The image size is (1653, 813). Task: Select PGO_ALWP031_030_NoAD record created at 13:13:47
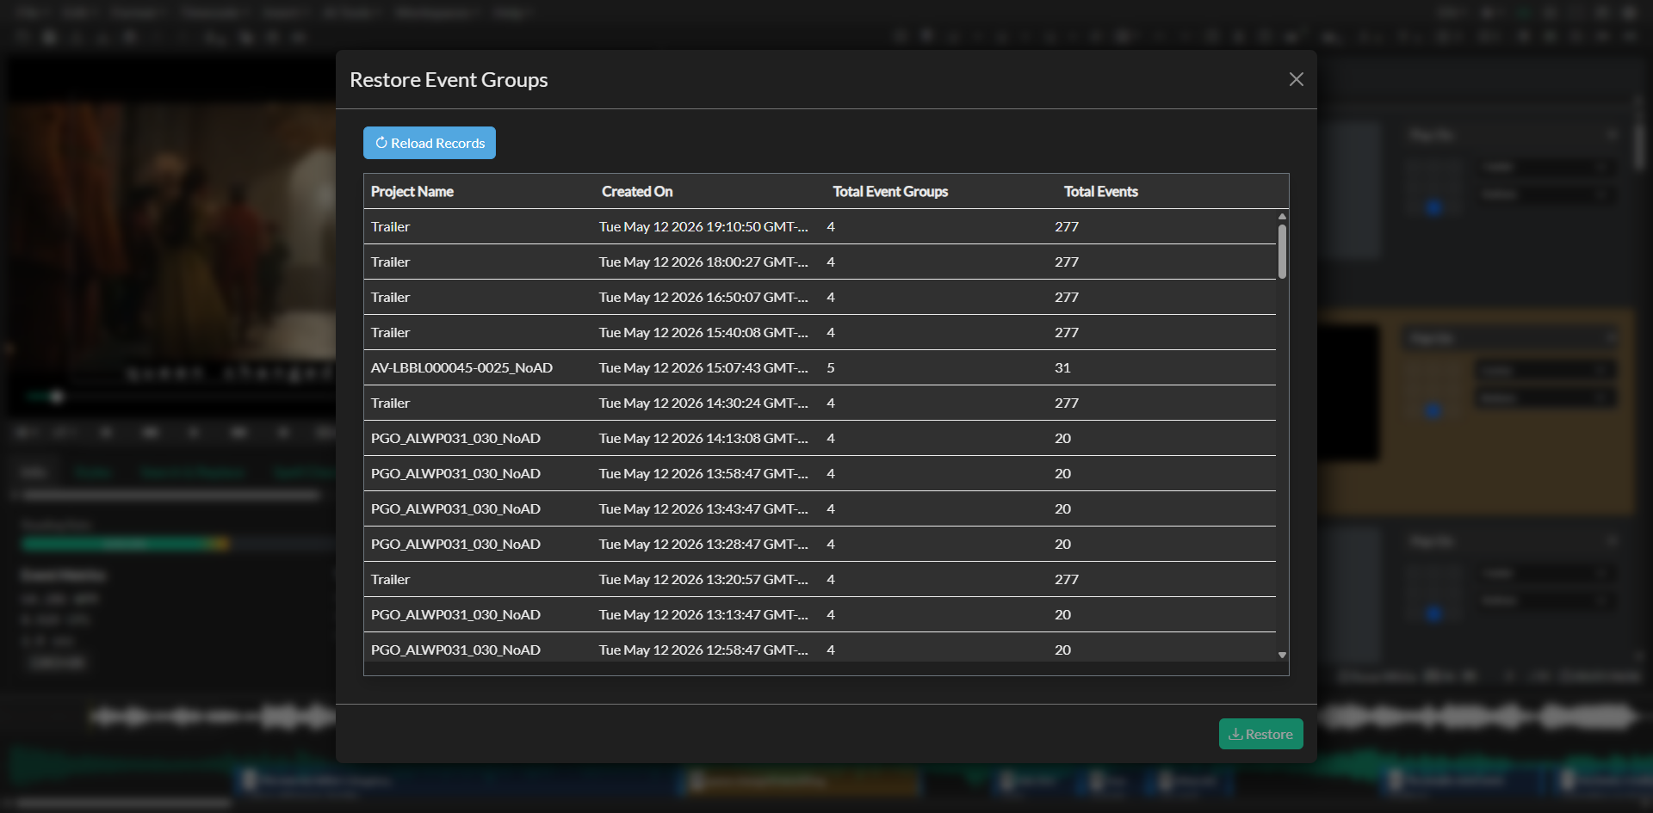coord(820,614)
